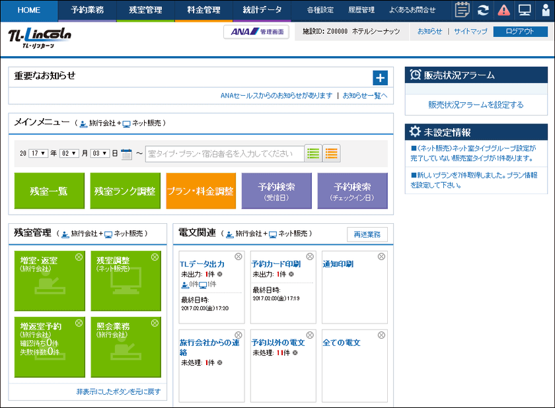Switch to the 料金管理 tab

click(x=203, y=10)
